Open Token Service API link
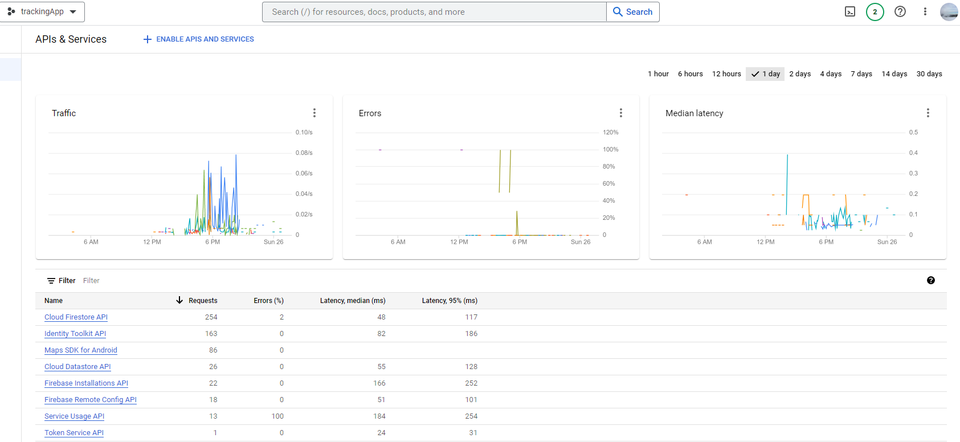Image resolution: width=960 pixels, height=442 pixels. coord(74,433)
